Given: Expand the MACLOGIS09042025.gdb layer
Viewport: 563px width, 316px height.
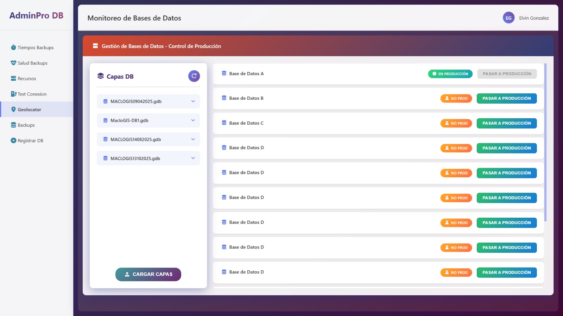Looking at the screenshot, I should (193, 101).
